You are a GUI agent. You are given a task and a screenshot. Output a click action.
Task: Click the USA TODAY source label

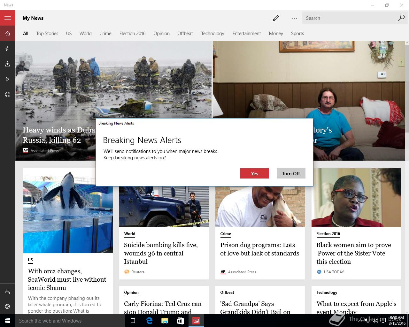(x=334, y=272)
